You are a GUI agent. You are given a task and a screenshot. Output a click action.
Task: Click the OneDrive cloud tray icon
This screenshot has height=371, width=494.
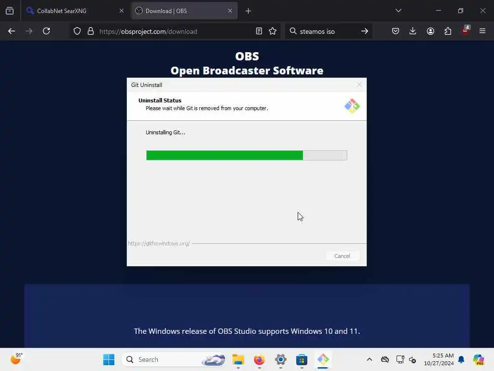point(384,359)
